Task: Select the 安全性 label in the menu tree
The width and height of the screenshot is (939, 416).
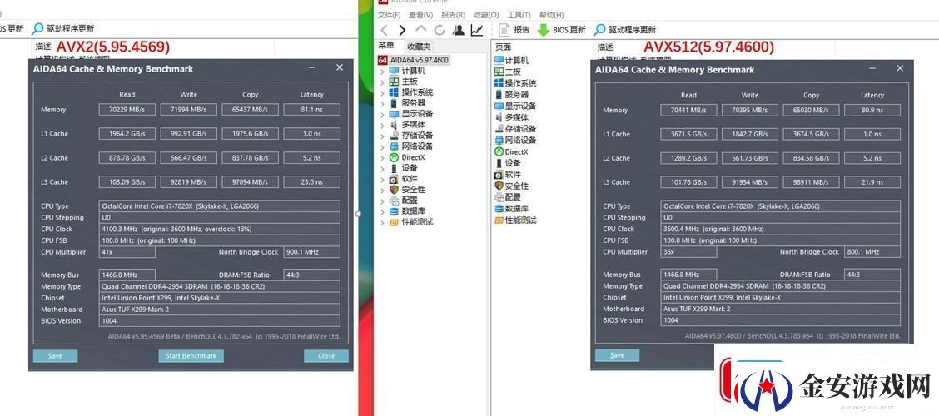Action: (x=413, y=190)
